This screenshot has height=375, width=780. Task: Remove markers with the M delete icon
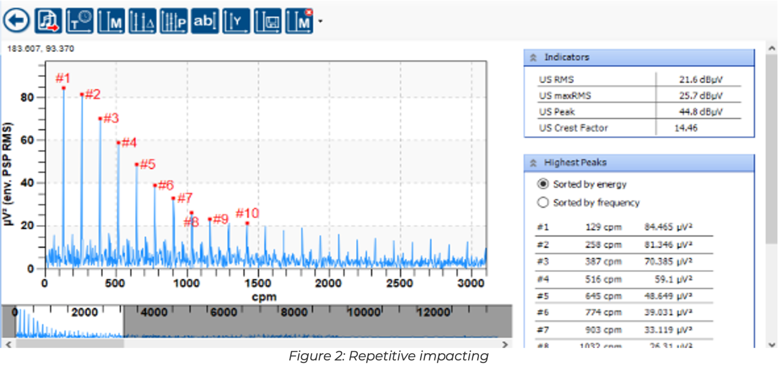[x=299, y=21]
